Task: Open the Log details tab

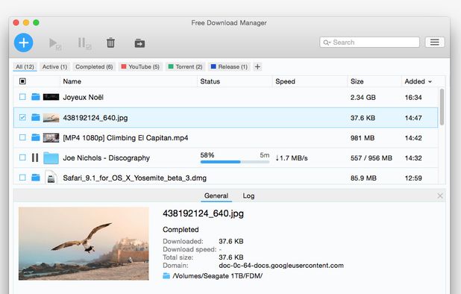Action: pos(248,196)
